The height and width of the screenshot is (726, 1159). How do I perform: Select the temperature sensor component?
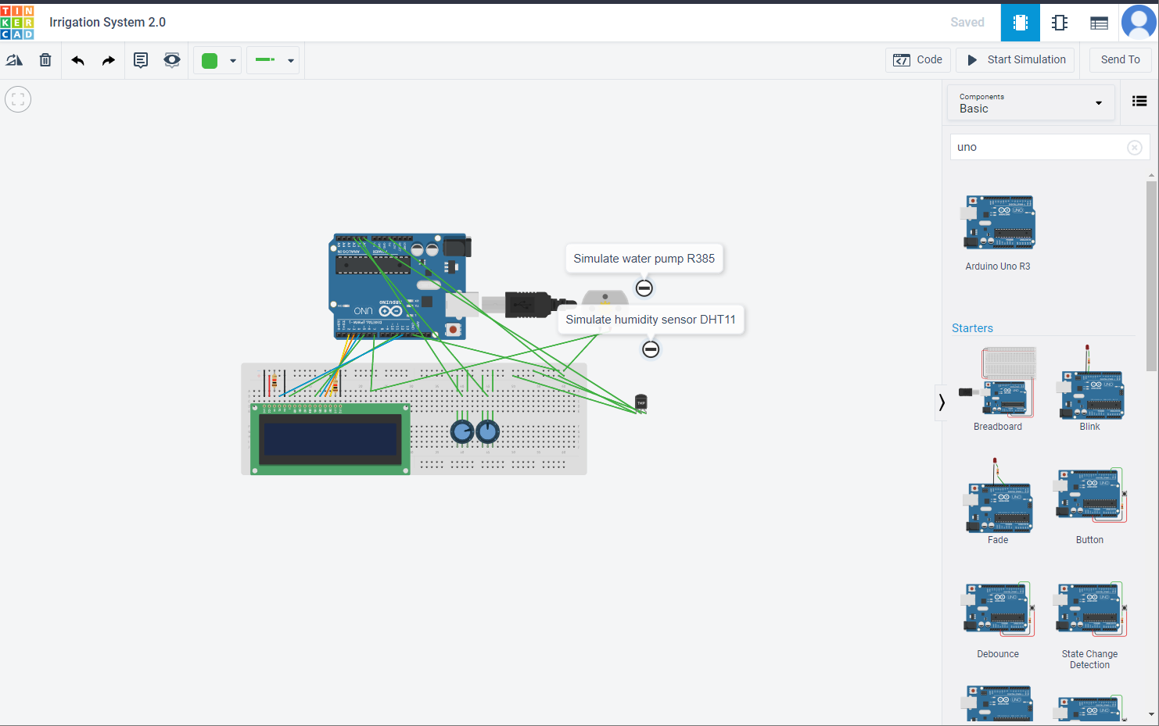click(641, 402)
